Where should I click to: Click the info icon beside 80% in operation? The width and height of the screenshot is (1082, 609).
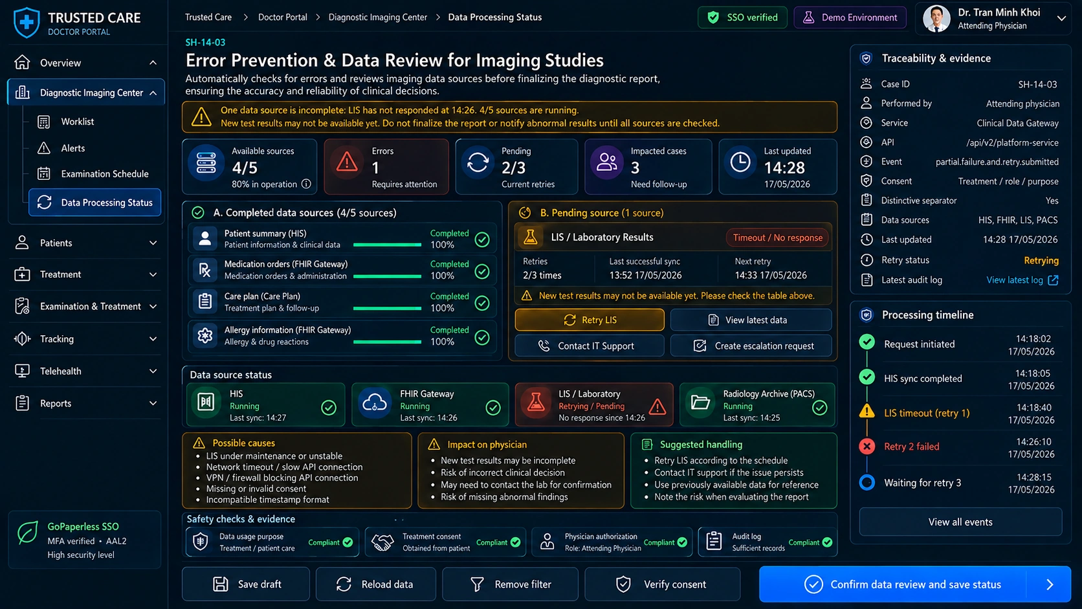click(306, 184)
